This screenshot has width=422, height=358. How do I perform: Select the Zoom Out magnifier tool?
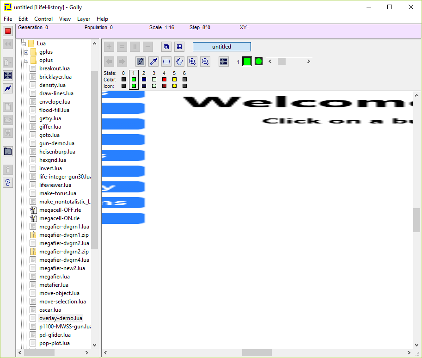205,62
